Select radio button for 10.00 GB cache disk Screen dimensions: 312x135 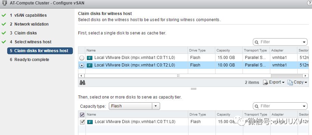(x=82, y=65)
